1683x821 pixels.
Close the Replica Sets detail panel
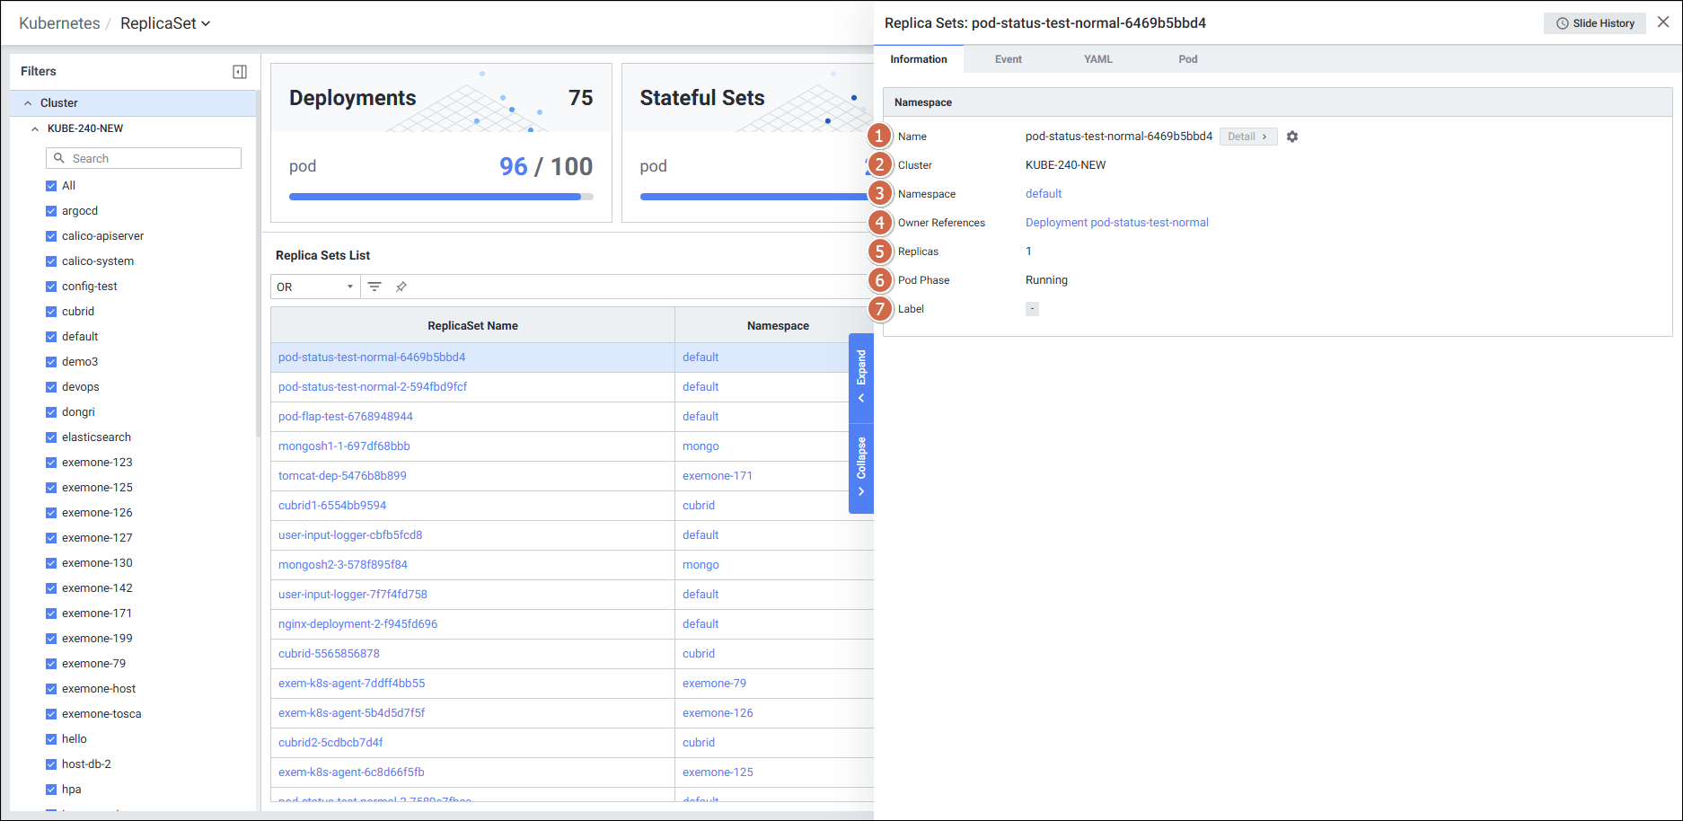point(1663,22)
